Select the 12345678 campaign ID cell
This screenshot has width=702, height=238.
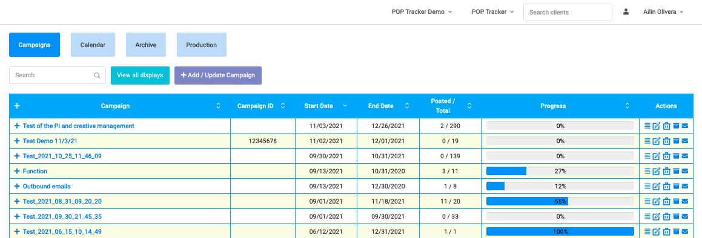point(263,141)
